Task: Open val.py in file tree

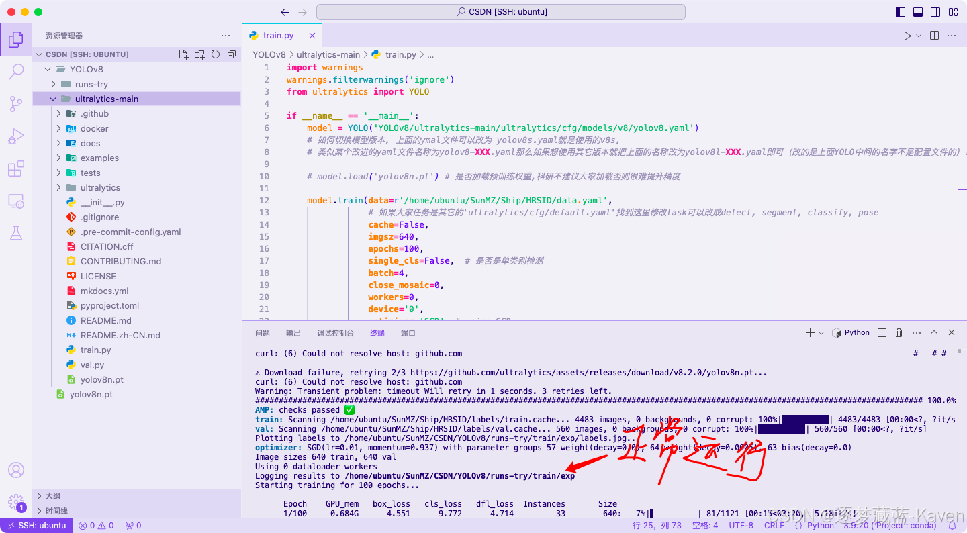Action: [92, 365]
